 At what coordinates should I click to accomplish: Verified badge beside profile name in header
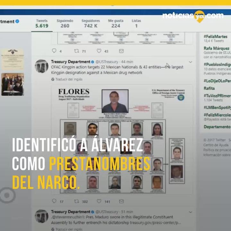tap(17, 21)
